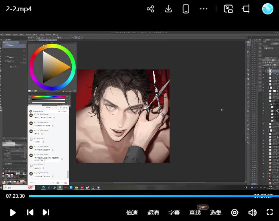279x221 pixels.
Task: Adjust the grayscale slider under the hue bar
Action: pos(48,99)
